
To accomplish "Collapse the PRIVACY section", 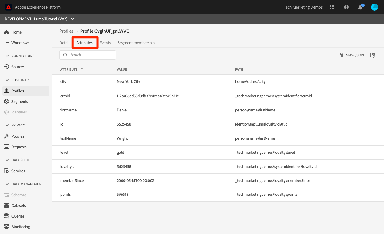I will point(7,125).
